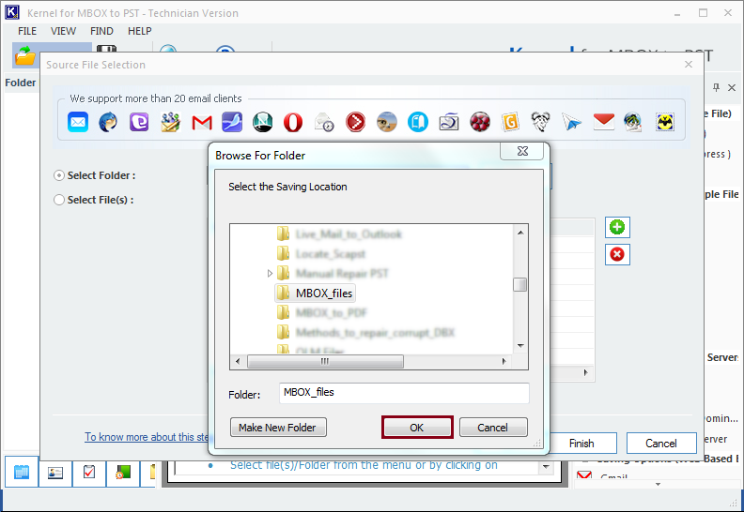Click the open-folder toolbar icon in main window
Viewport: 744px width, 512px height.
coord(25,55)
